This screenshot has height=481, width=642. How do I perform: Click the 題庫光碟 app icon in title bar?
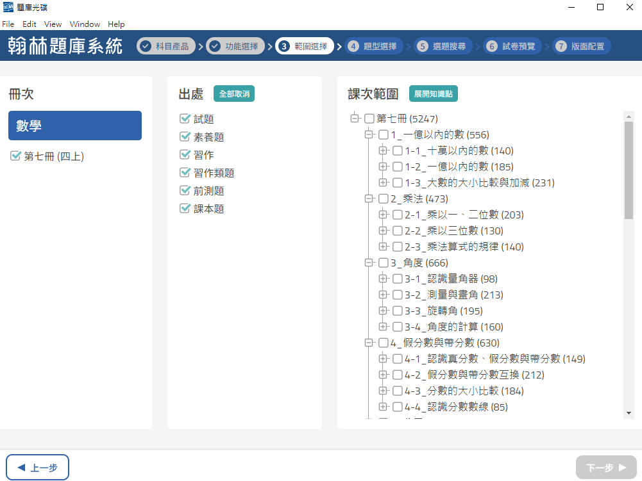(x=8, y=8)
